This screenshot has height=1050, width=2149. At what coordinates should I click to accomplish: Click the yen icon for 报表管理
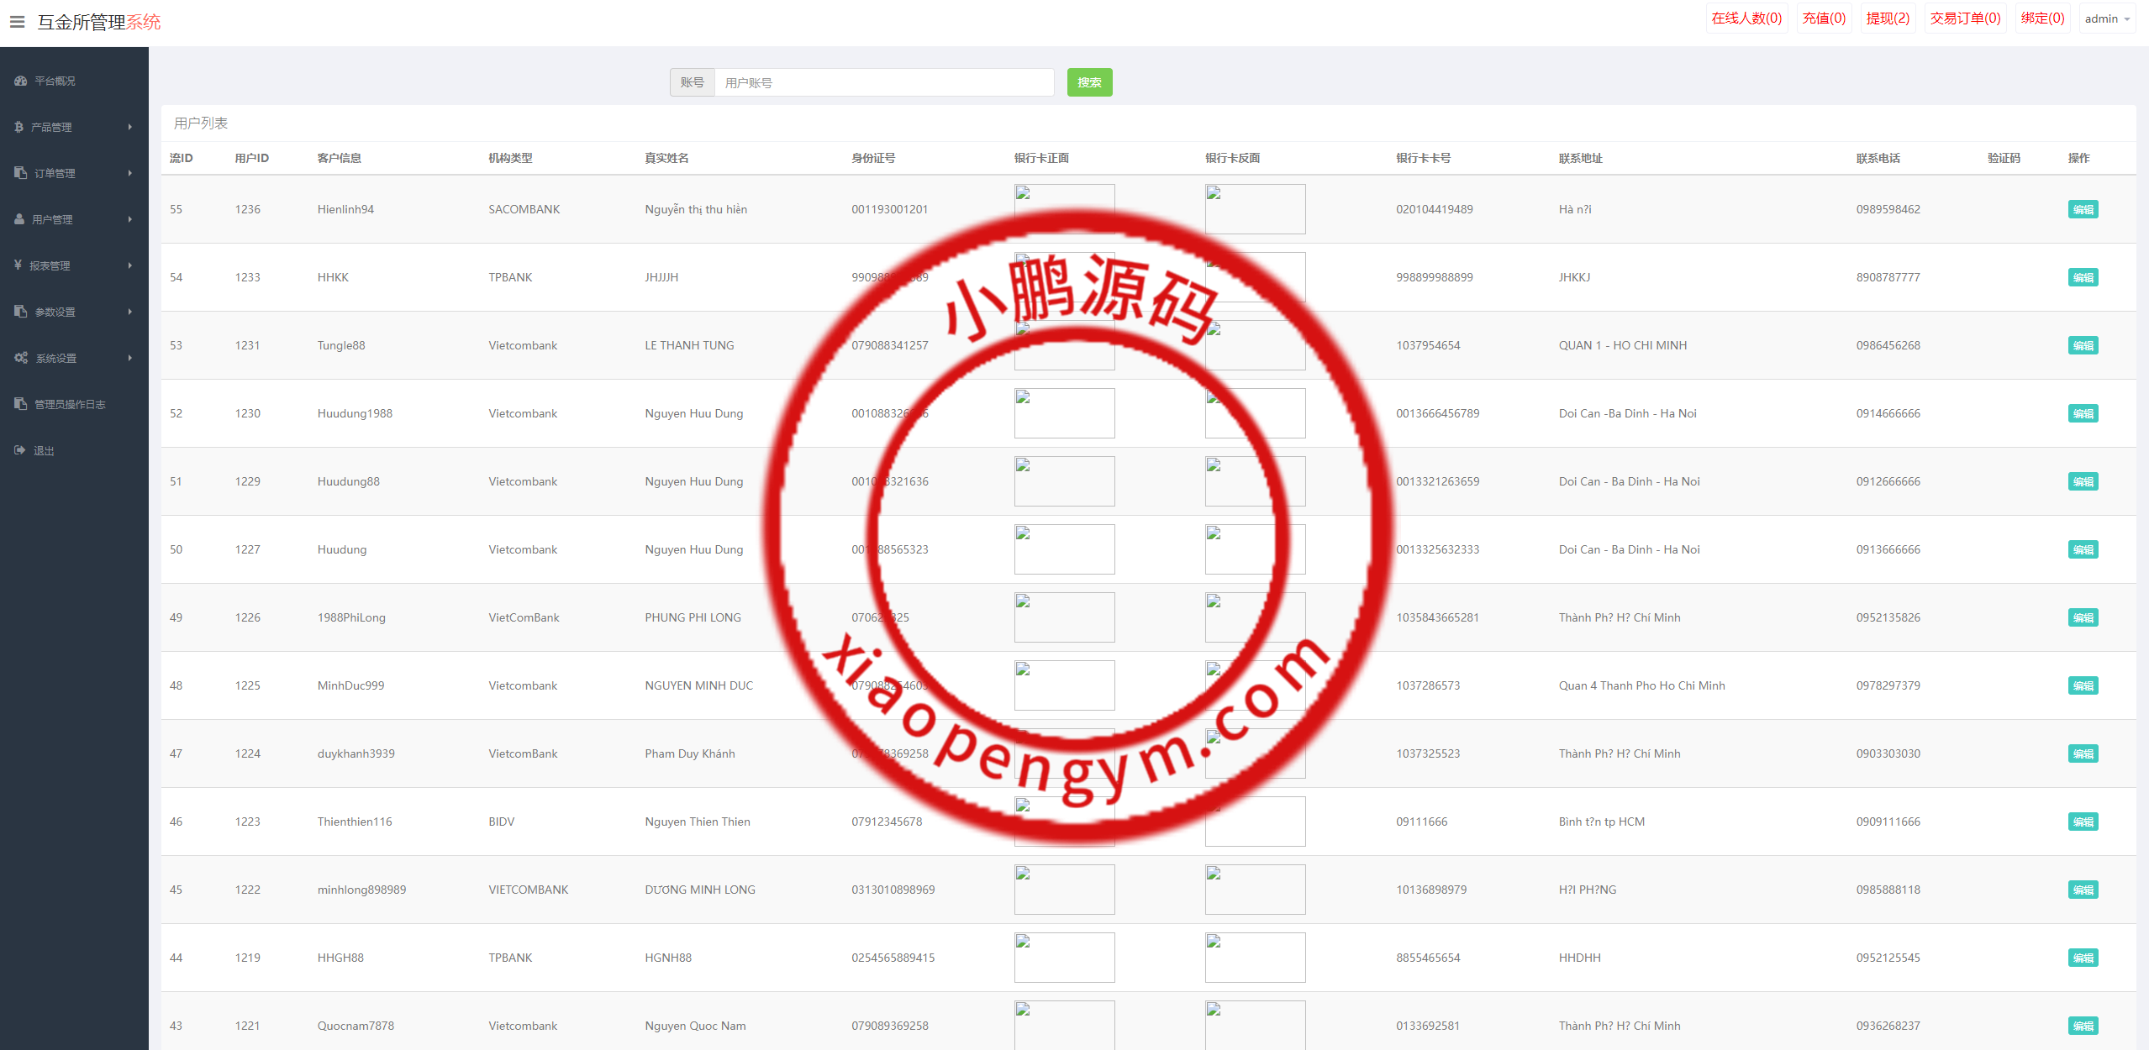click(x=18, y=265)
